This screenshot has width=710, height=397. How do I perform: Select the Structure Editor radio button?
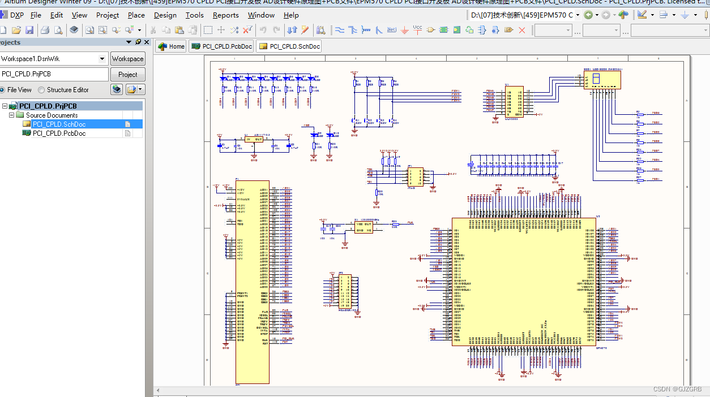41,90
